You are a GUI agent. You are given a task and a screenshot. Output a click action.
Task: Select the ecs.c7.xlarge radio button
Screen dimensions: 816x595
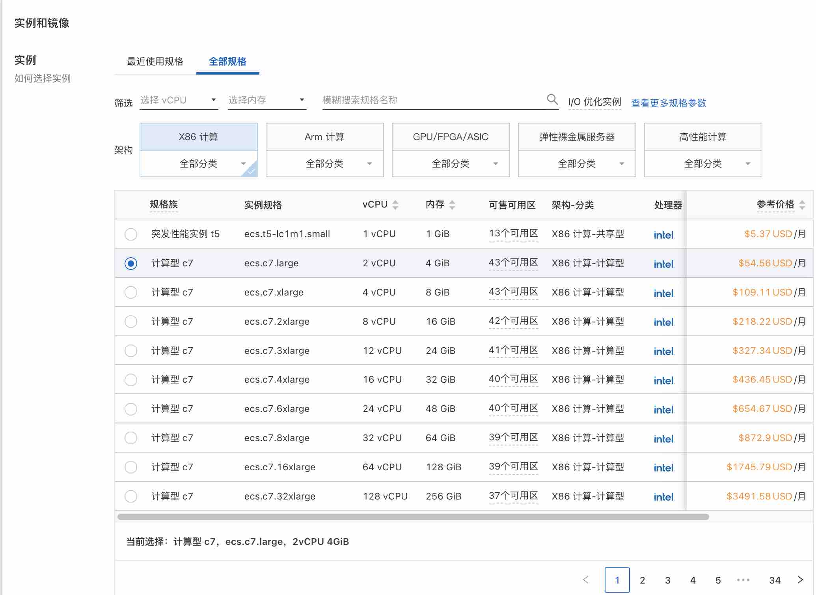pos(131,292)
